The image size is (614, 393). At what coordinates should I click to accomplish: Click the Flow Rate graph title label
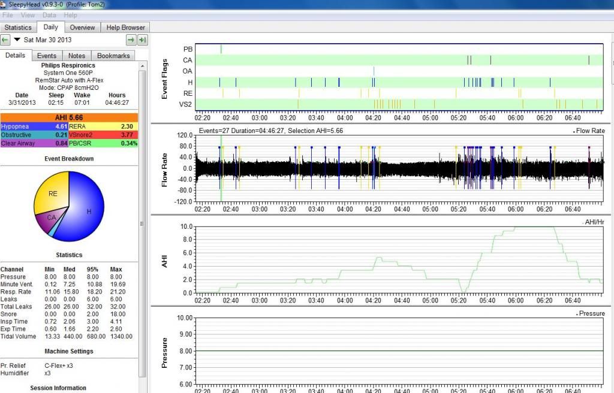point(591,130)
